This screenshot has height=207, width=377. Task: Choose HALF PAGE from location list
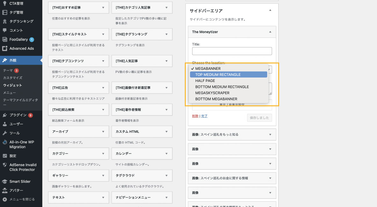coord(228,81)
